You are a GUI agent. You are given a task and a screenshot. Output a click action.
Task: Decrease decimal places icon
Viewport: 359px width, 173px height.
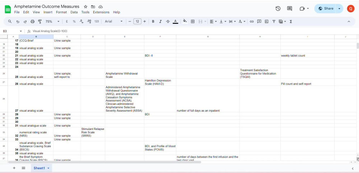[x=81, y=22]
